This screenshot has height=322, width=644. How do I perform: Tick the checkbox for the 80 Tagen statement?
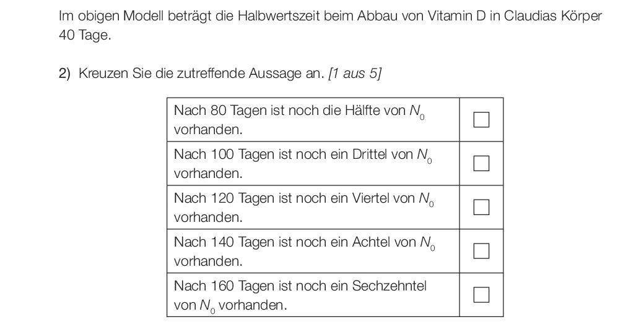[481, 120]
